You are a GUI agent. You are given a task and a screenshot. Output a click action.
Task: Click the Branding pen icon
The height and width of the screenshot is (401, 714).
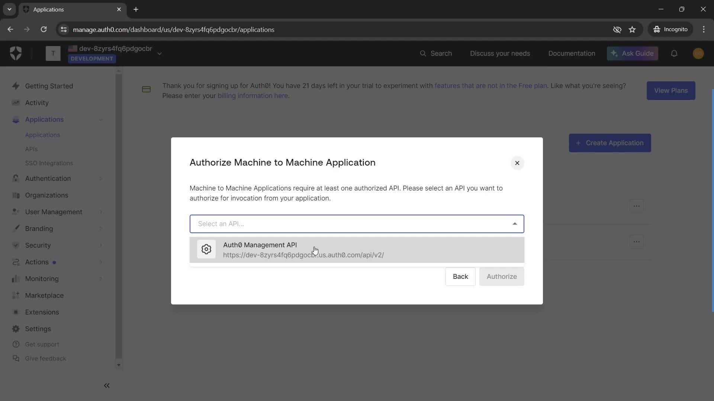(16, 228)
